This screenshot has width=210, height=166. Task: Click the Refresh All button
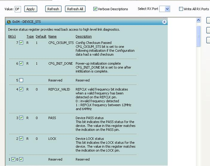point(75,9)
